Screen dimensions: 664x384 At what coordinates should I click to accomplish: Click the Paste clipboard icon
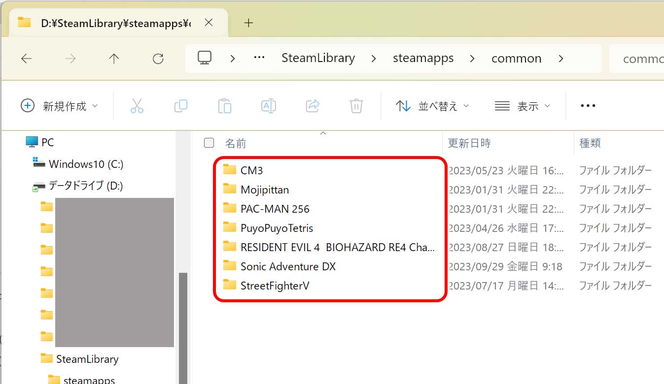(224, 106)
